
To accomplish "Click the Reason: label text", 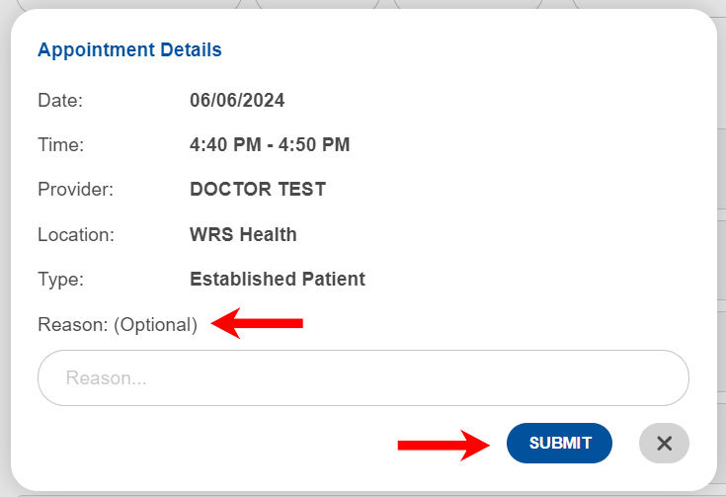I will (73, 324).
